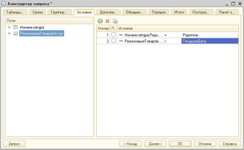Click the РеализацияТоваровУслуг table icon
Image resolution: width=244 pixels, height=150 pixels.
(15, 33)
